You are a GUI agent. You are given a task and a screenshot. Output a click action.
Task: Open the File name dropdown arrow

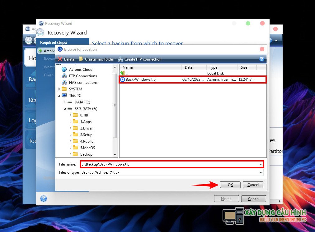pos(261,164)
